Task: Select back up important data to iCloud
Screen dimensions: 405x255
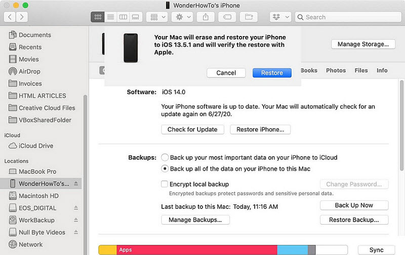Action: coord(165,157)
